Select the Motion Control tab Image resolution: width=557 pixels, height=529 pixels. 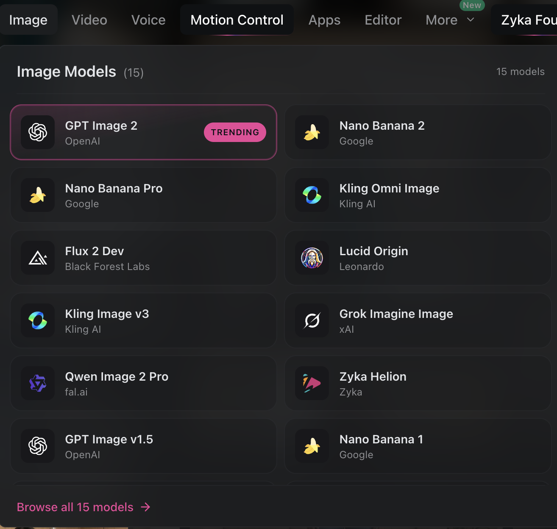click(x=237, y=20)
